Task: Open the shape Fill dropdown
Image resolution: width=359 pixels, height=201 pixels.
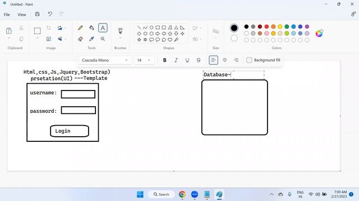Action: coord(197,39)
